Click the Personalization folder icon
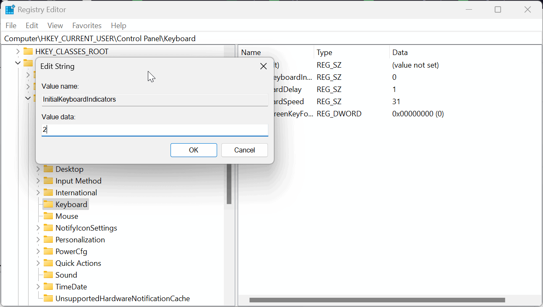Screen dimensions: 543x307 click(x=48, y=240)
